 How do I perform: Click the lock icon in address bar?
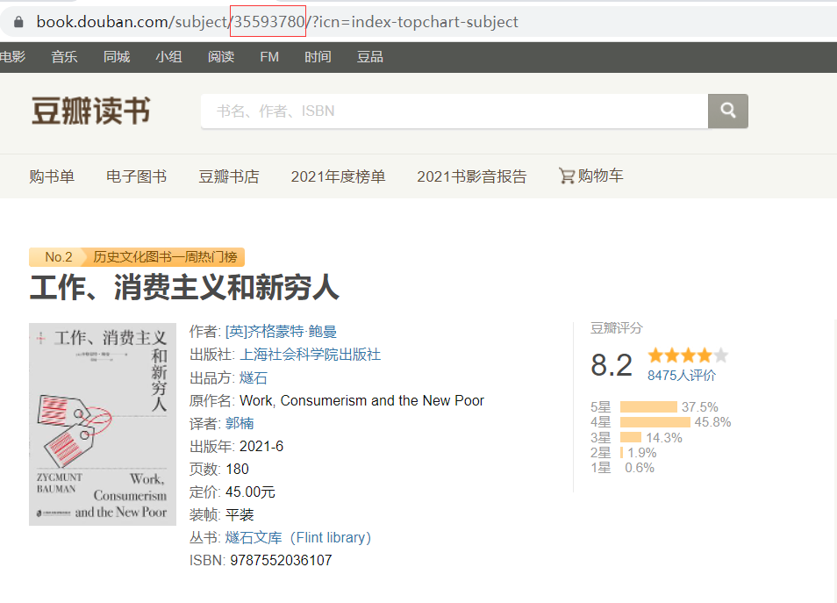click(x=18, y=22)
